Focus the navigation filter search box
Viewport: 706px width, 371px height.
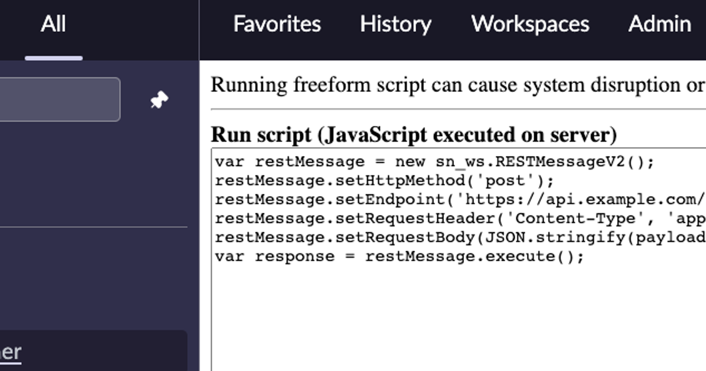(x=60, y=100)
